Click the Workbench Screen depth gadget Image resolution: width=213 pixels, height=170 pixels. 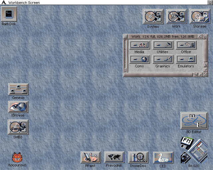pyautogui.click(x=210, y=2)
